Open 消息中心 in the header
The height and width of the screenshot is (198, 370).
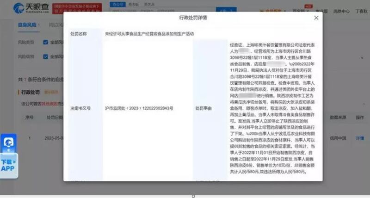point(341,11)
